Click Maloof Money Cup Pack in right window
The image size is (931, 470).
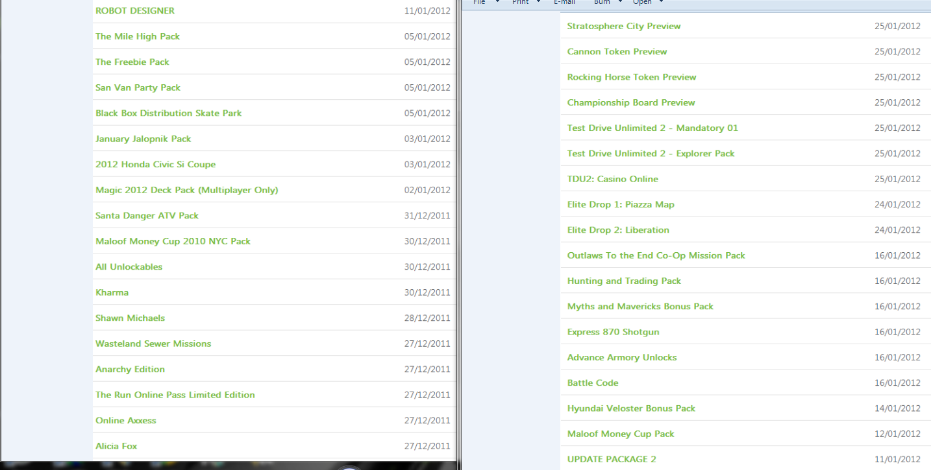621,434
